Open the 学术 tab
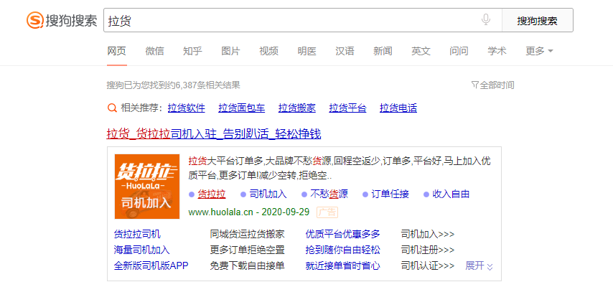 (x=497, y=51)
